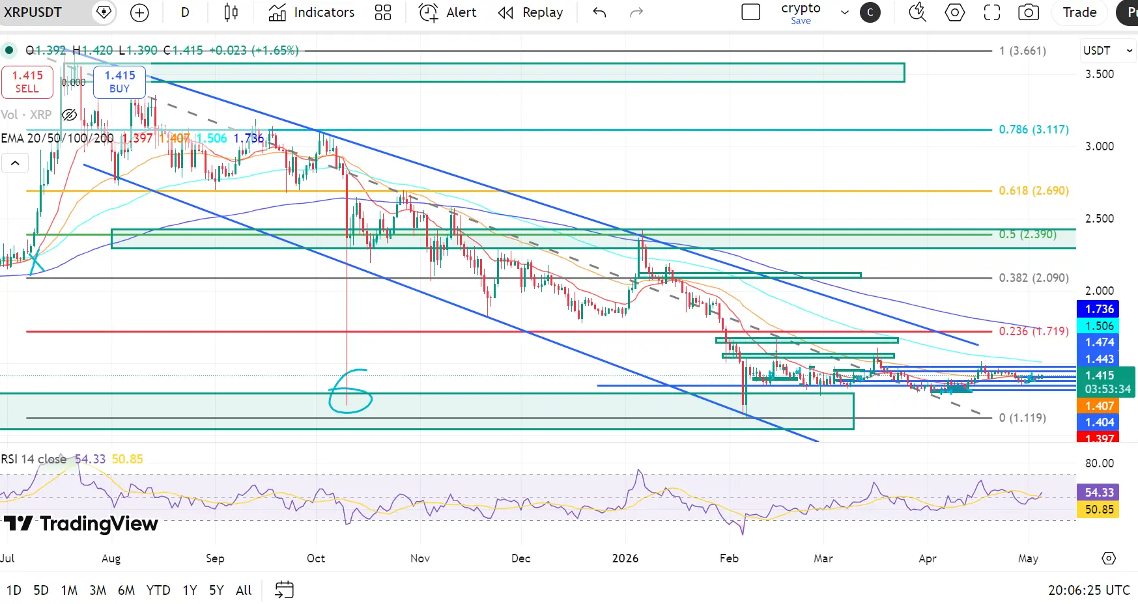Image resolution: width=1138 pixels, height=604 pixels.
Task: Click the Trade button
Action: pyautogui.click(x=1079, y=12)
